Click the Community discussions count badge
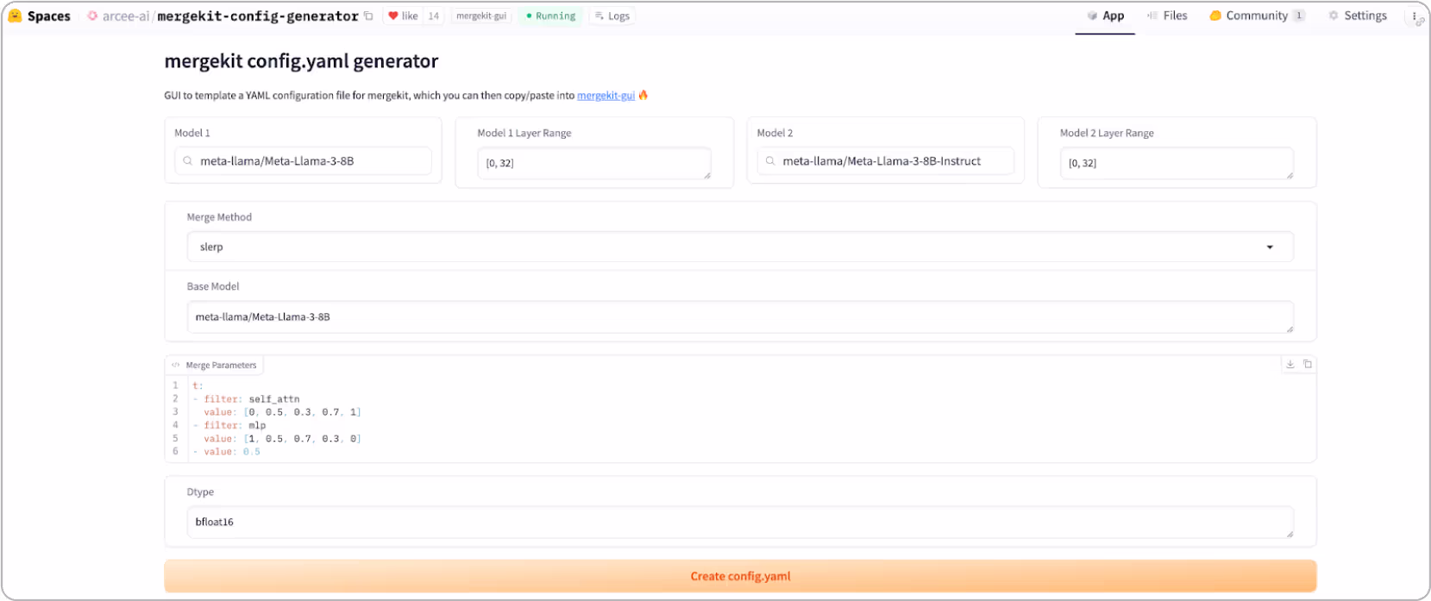Screen dimensions: 1431x601 coord(1299,16)
